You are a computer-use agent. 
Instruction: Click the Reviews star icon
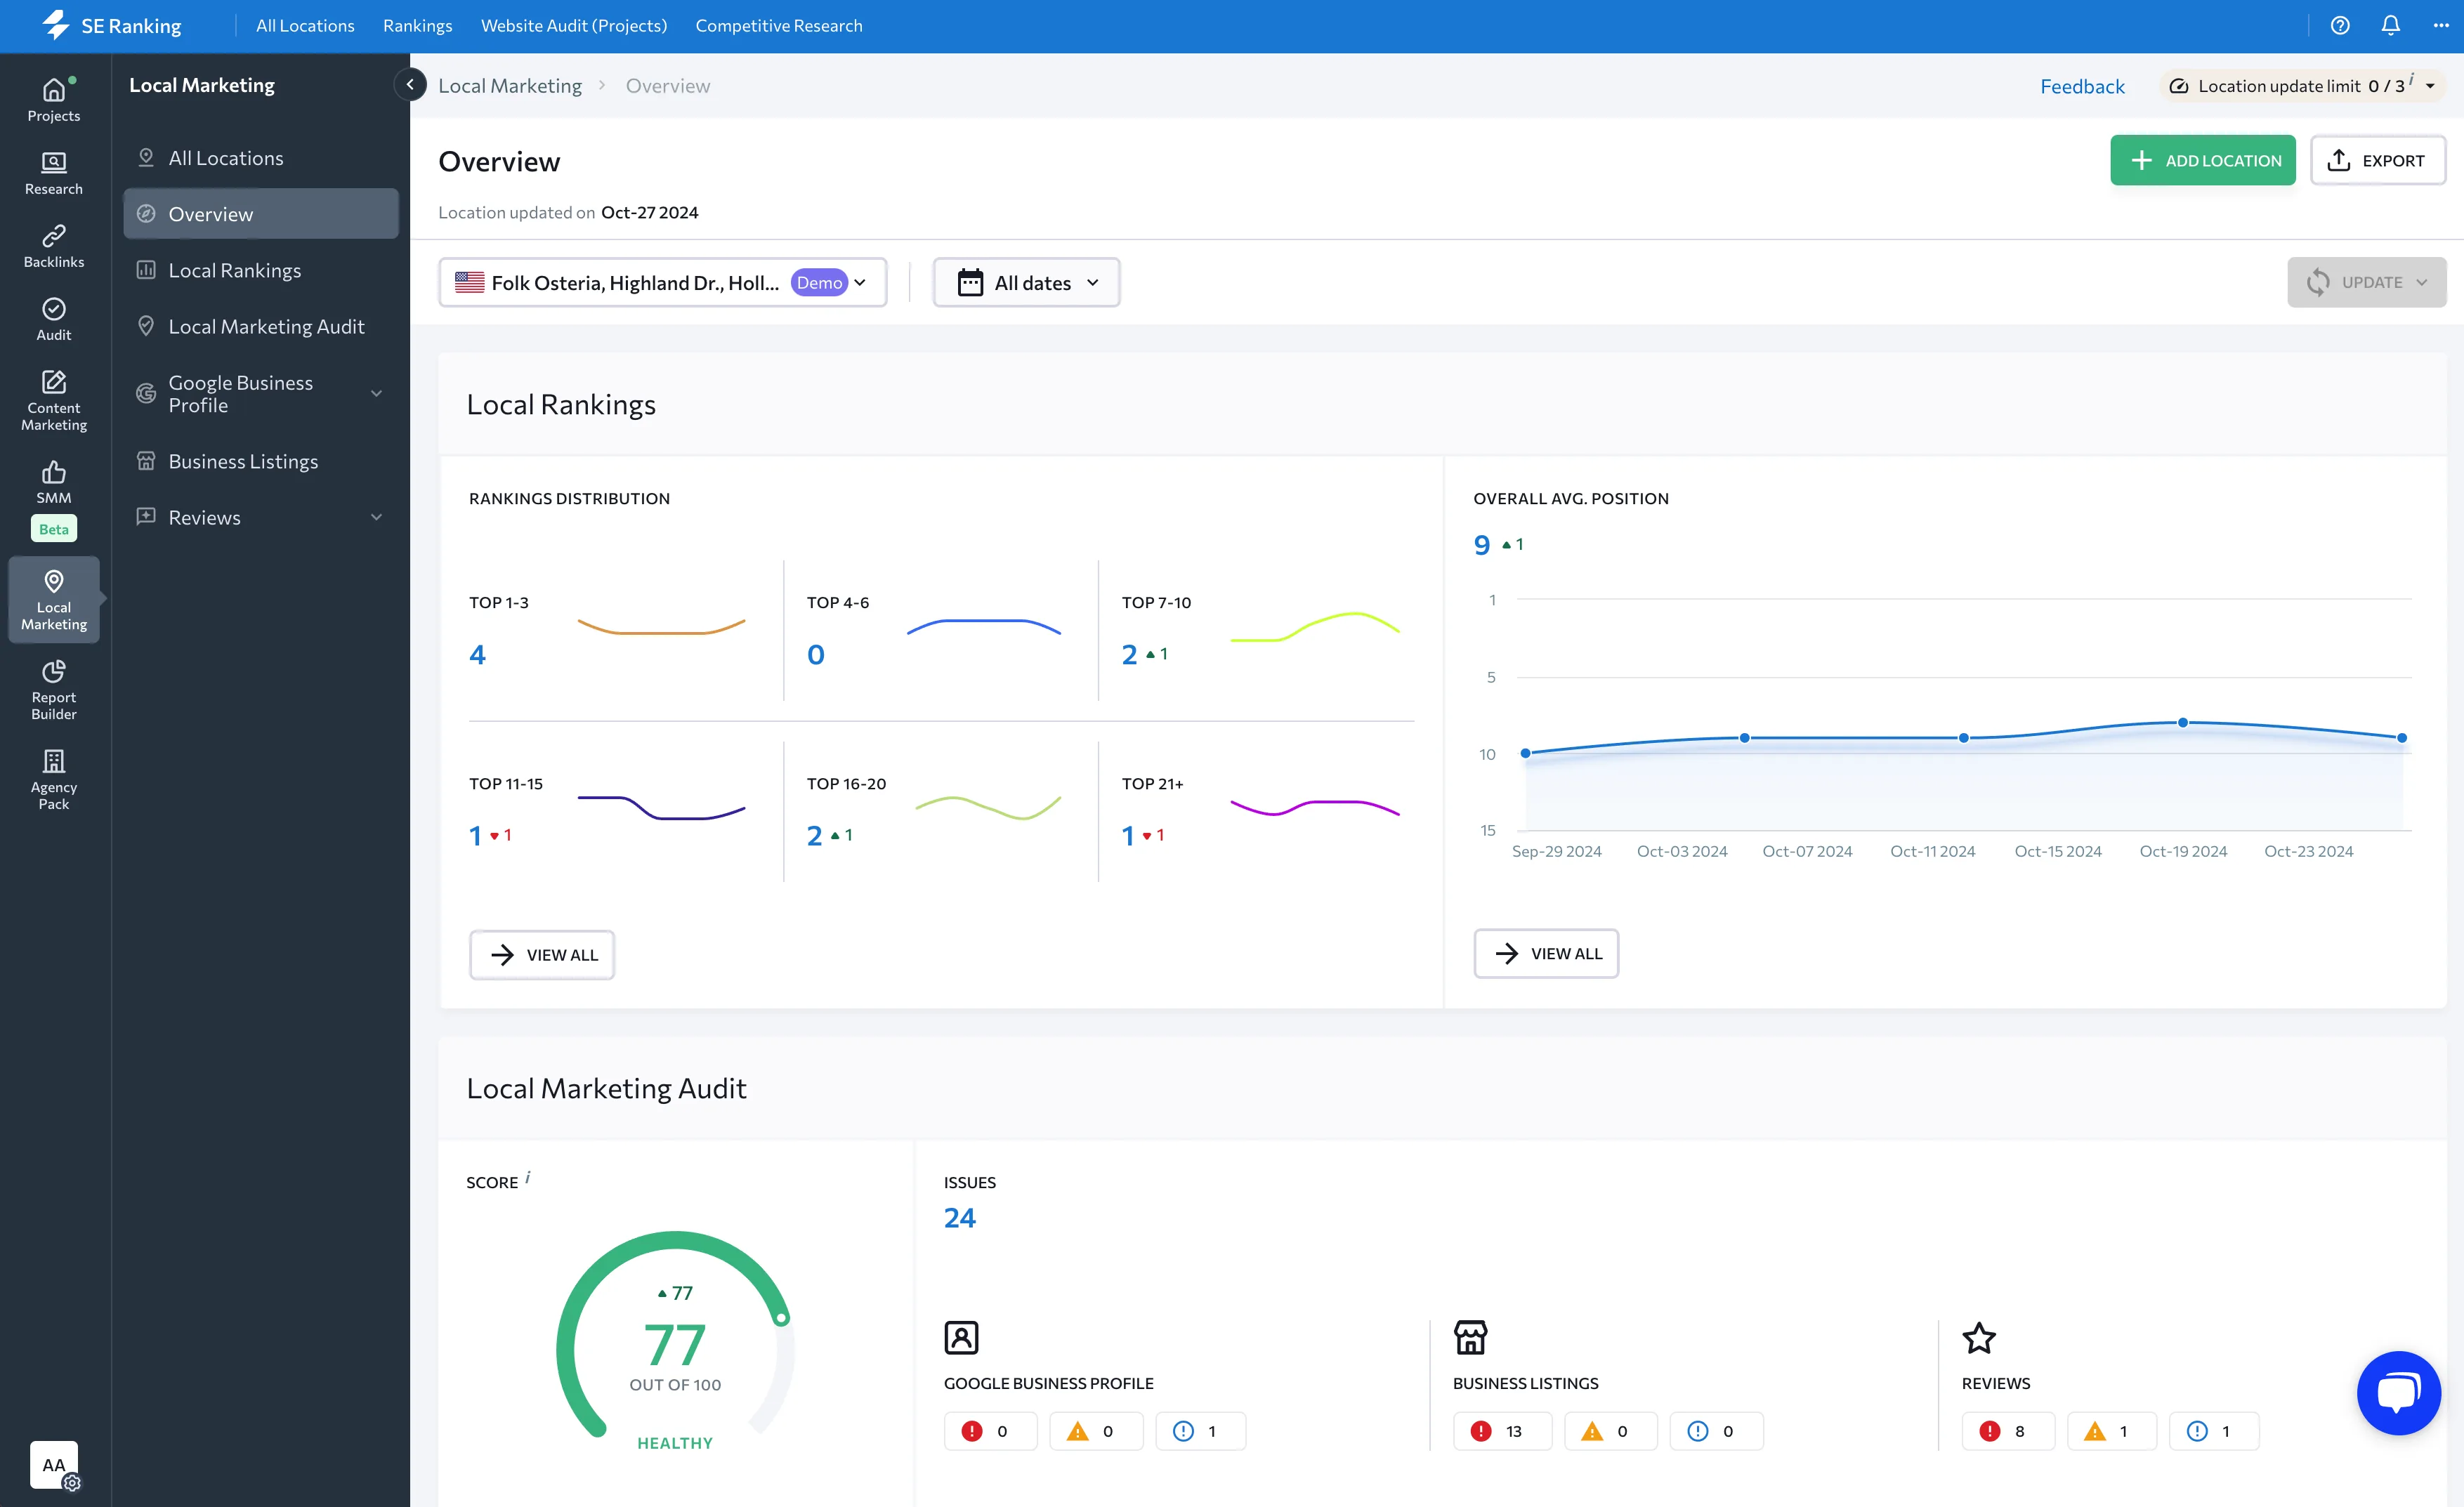click(1979, 1338)
